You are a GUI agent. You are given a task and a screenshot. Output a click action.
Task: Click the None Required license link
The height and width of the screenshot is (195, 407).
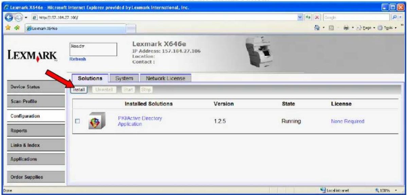[348, 121]
